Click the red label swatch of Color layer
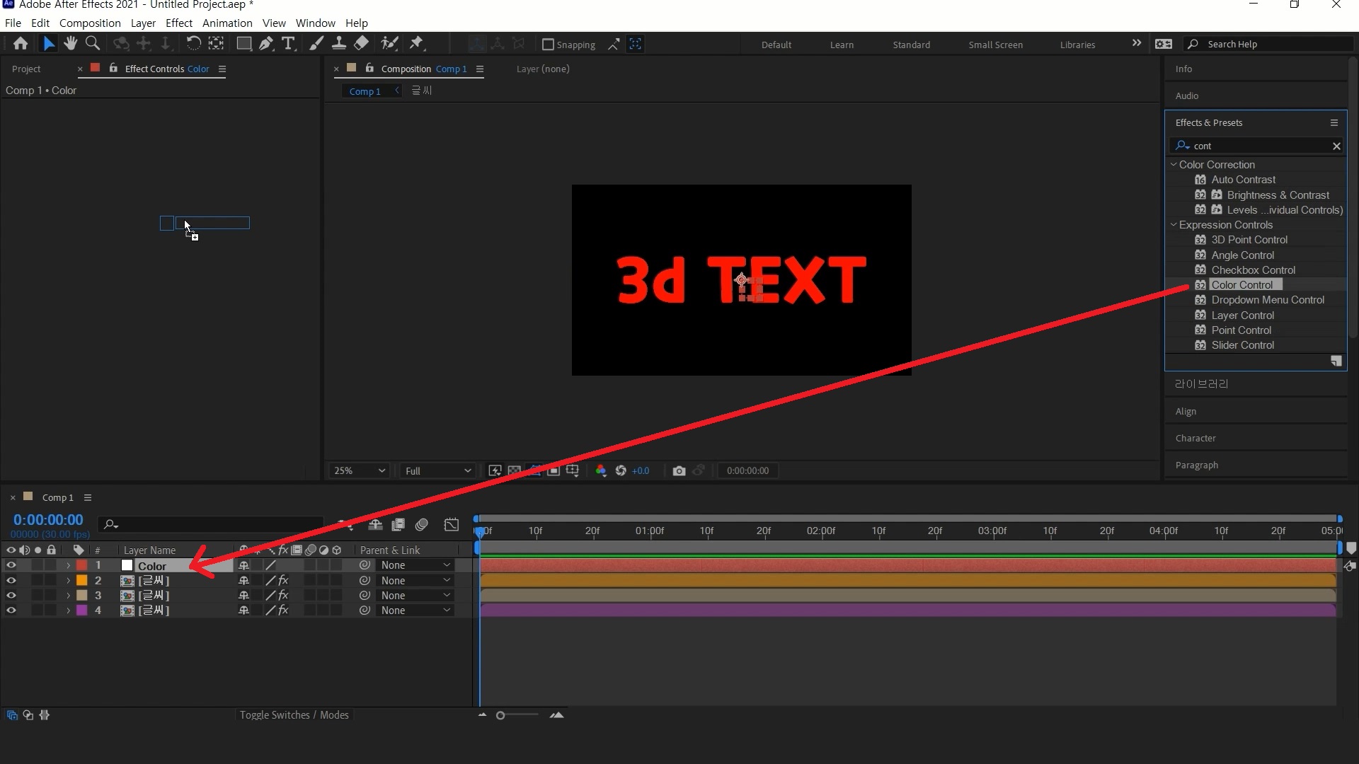 [82, 565]
